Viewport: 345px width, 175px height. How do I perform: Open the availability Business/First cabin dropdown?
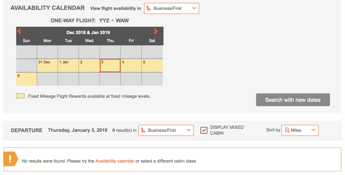coord(171,8)
